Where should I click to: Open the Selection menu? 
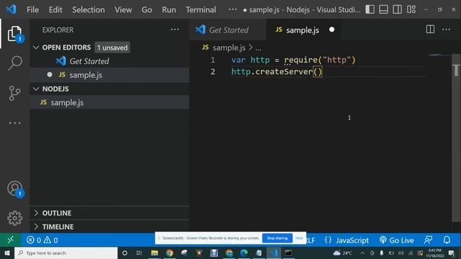pyautogui.click(x=89, y=9)
